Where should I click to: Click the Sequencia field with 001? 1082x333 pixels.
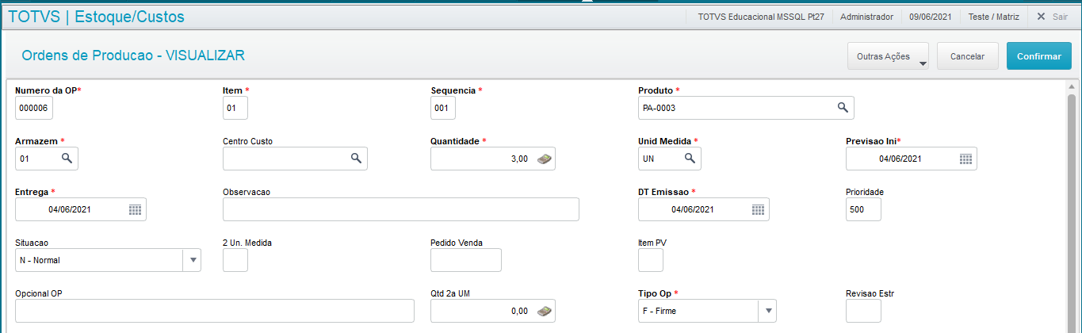pos(443,108)
